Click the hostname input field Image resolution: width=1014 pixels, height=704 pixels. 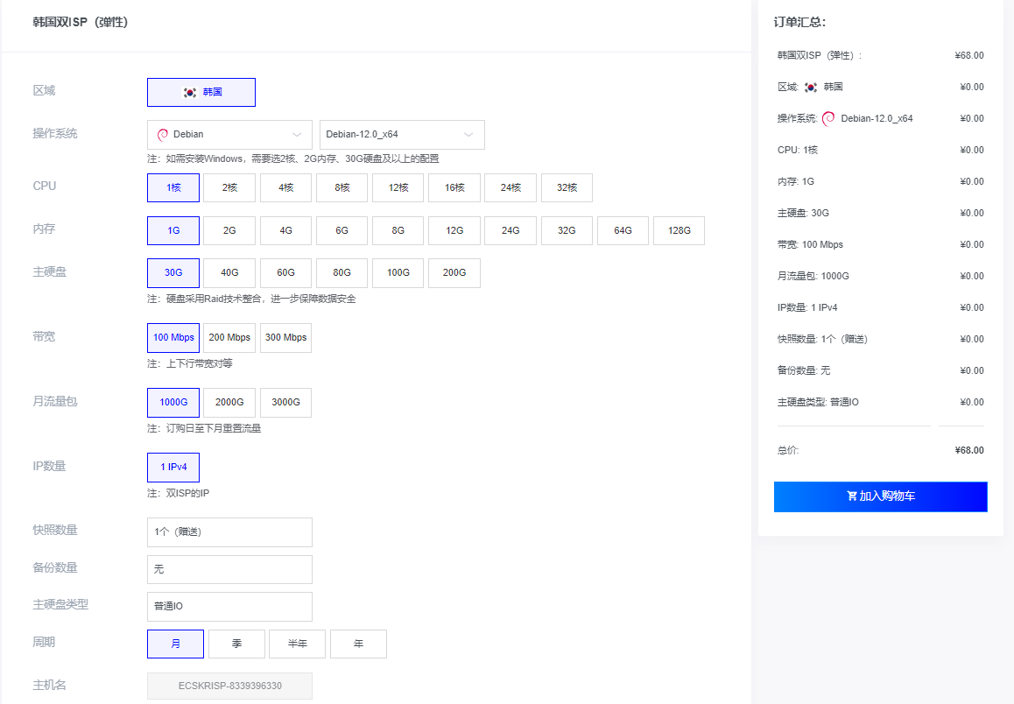coord(229,686)
